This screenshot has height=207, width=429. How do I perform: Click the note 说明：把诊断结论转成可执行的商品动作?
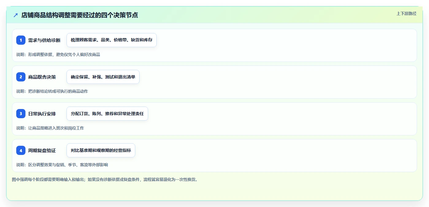pyautogui.click(x=52, y=91)
